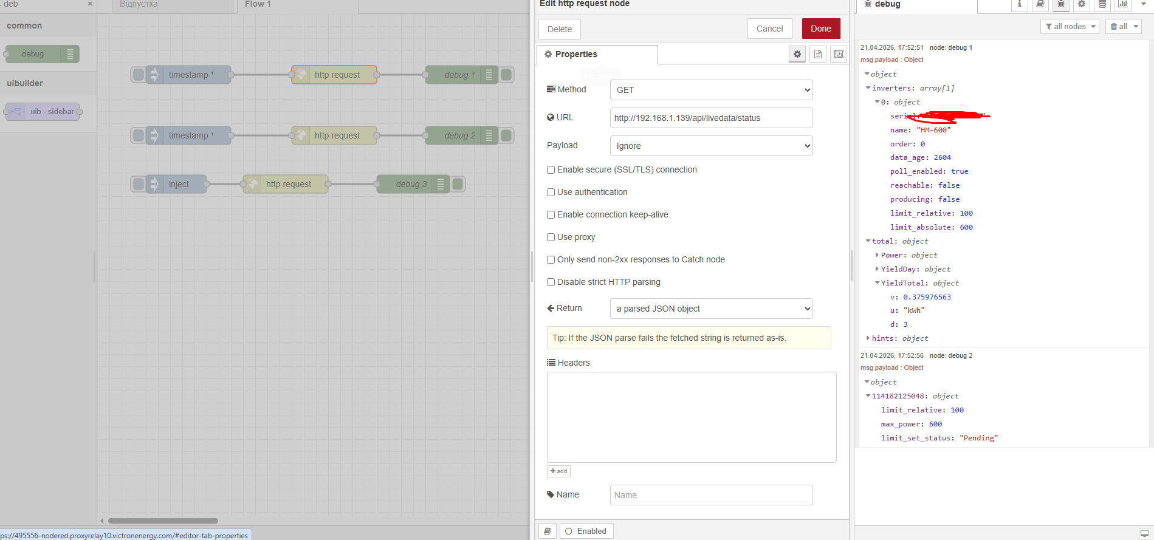
Task: Click the show node help book icon in editor footer
Action: pos(548,531)
